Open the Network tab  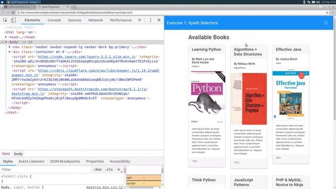click(96, 20)
